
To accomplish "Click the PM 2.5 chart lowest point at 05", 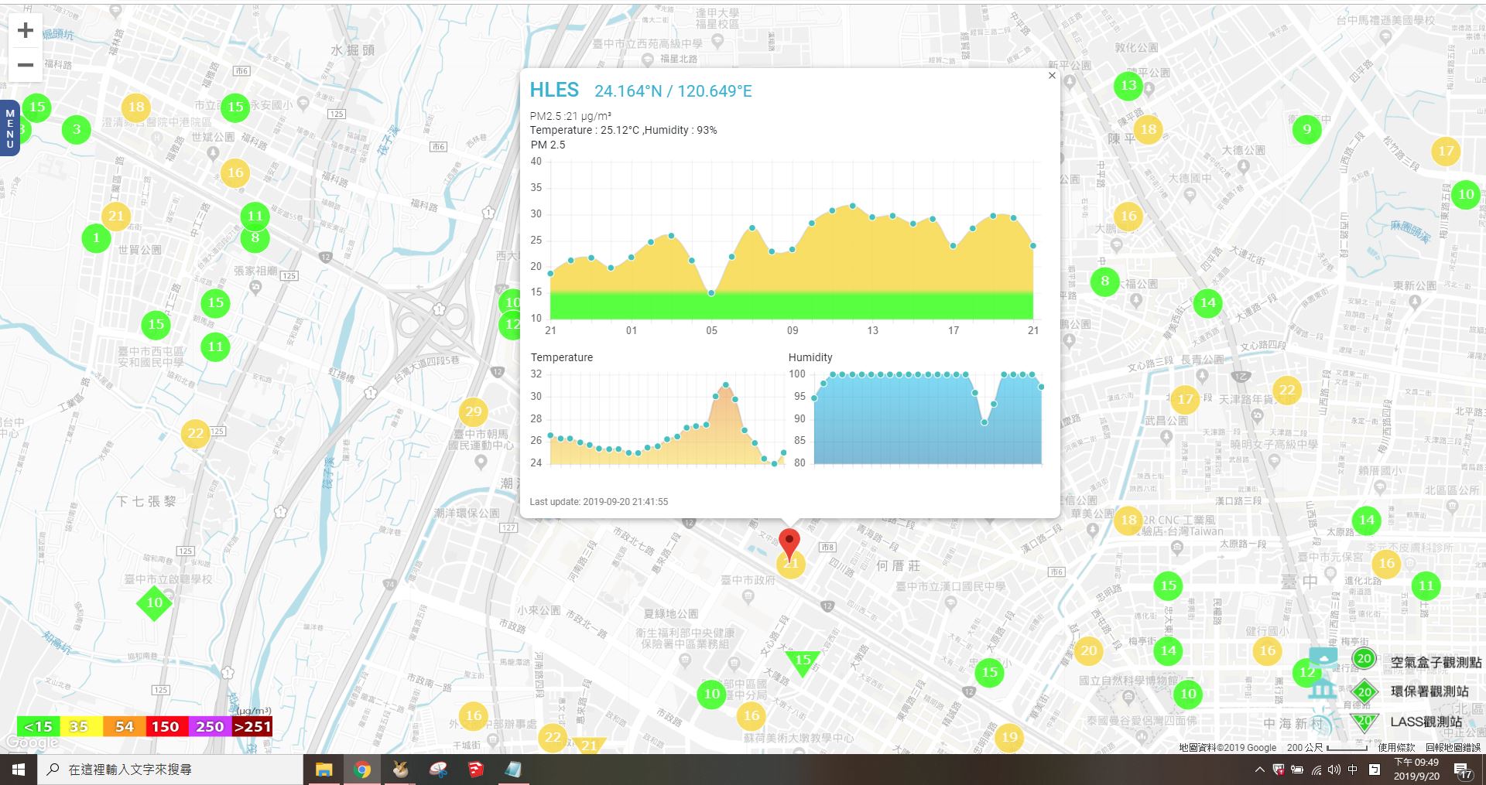I will pyautogui.click(x=711, y=293).
